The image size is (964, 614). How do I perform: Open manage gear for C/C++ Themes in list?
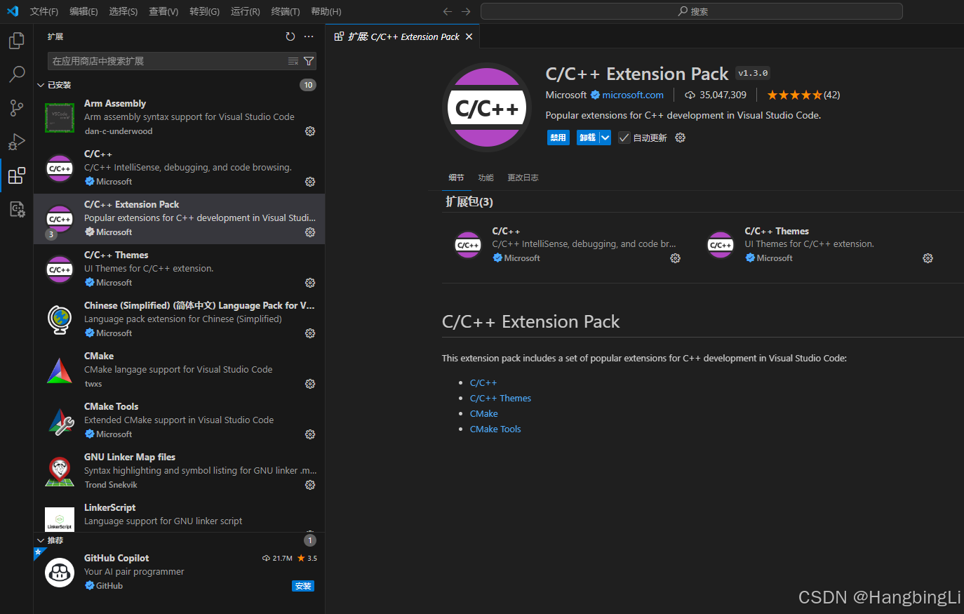tap(310, 283)
